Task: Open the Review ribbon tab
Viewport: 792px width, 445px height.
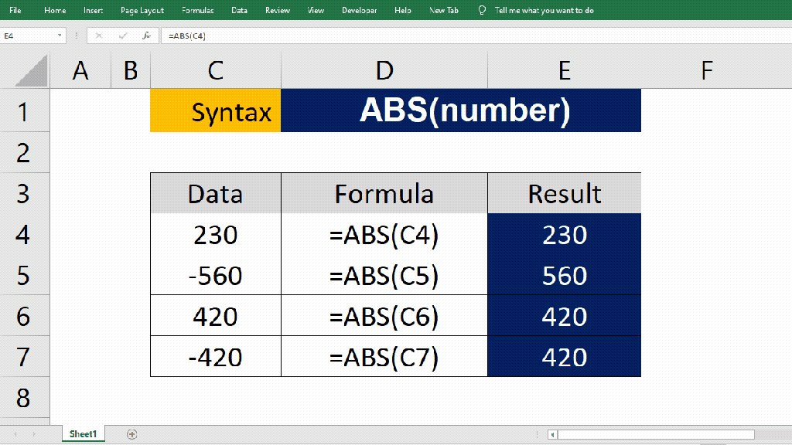Action: [x=277, y=10]
